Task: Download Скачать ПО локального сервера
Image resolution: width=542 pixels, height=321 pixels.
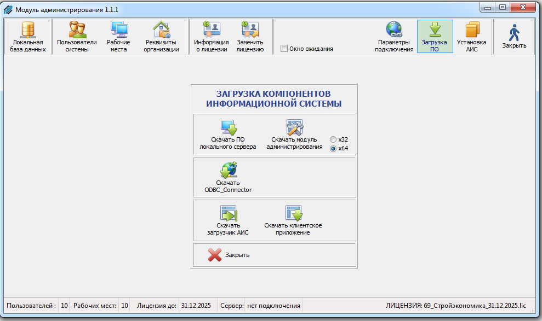Action: pos(228,135)
